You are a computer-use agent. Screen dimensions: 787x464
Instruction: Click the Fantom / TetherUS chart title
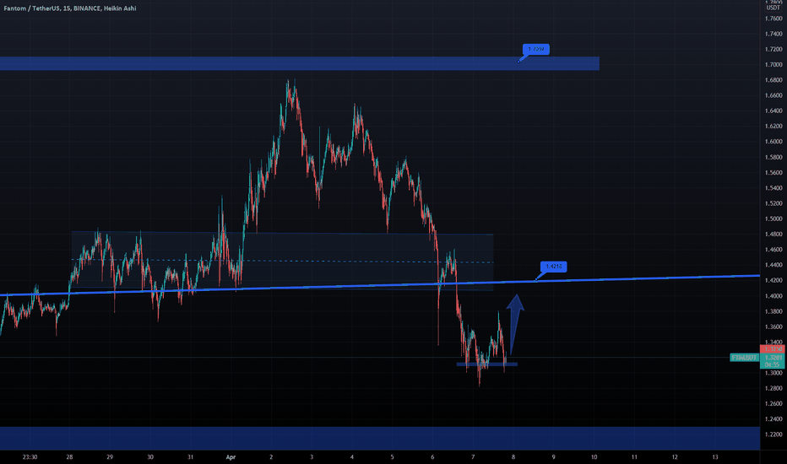point(70,8)
